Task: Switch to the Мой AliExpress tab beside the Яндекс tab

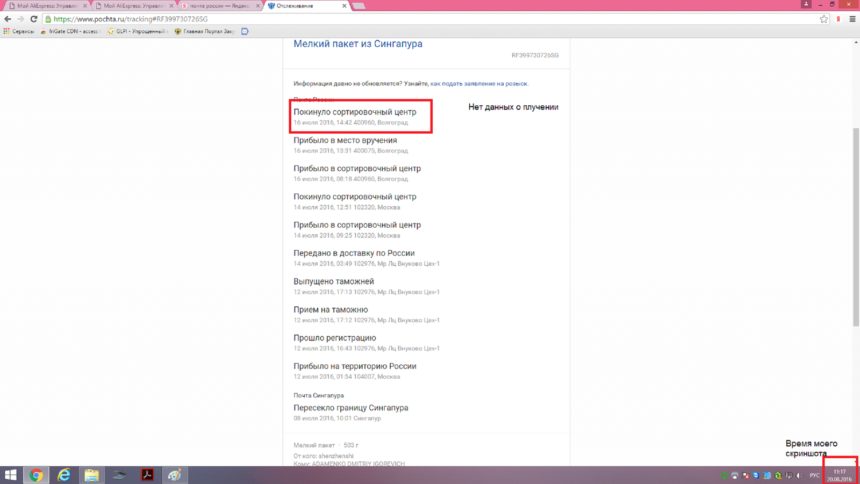Action: (x=134, y=6)
